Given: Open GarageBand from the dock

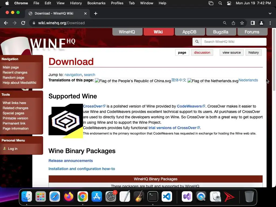Looking at the screenshot, I should pyautogui.click(x=139, y=196).
